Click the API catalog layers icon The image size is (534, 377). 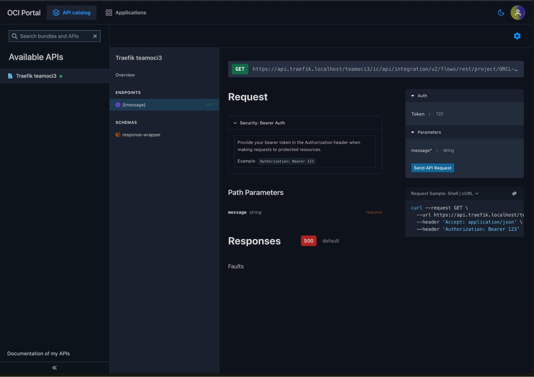[x=56, y=13]
